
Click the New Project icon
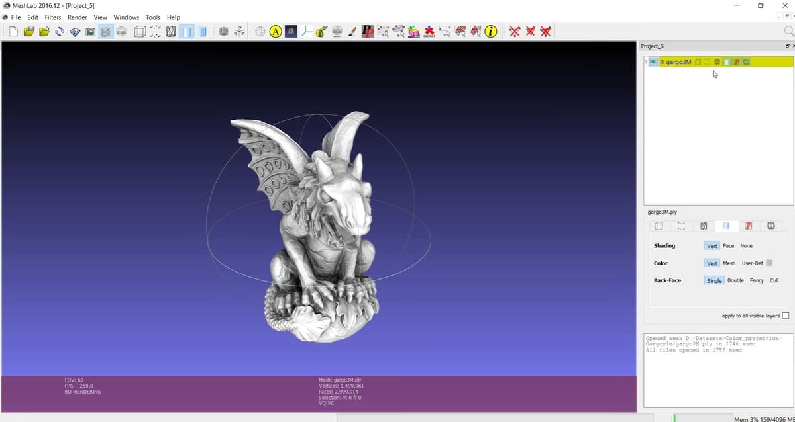pos(14,31)
